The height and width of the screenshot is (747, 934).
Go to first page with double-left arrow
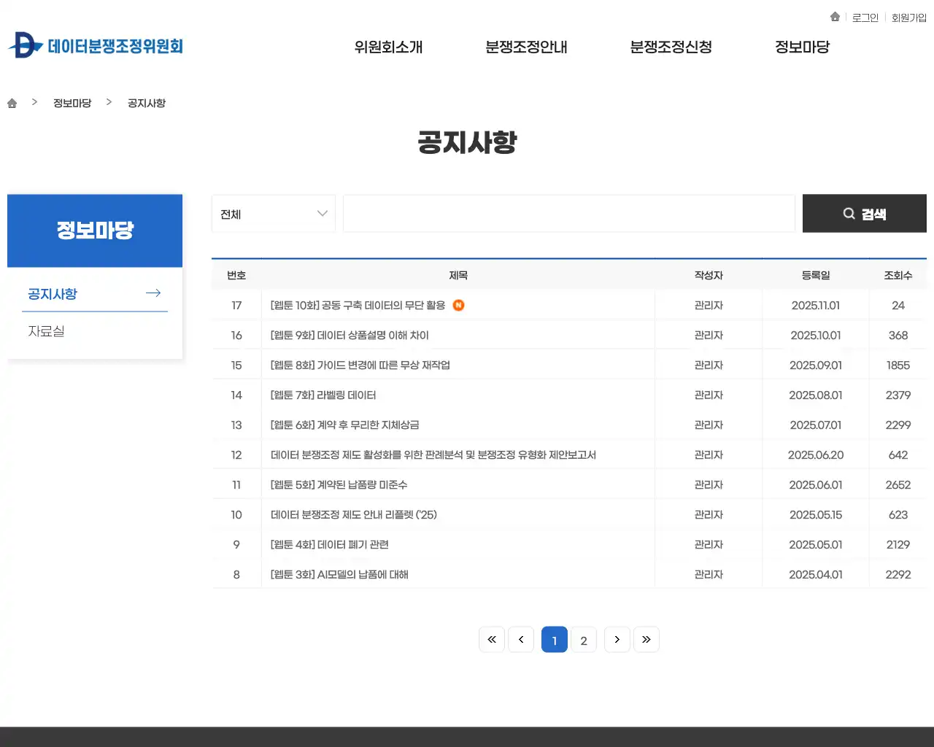(x=491, y=639)
